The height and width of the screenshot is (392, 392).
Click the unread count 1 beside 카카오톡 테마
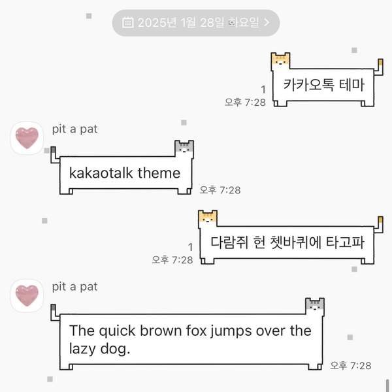(x=263, y=90)
